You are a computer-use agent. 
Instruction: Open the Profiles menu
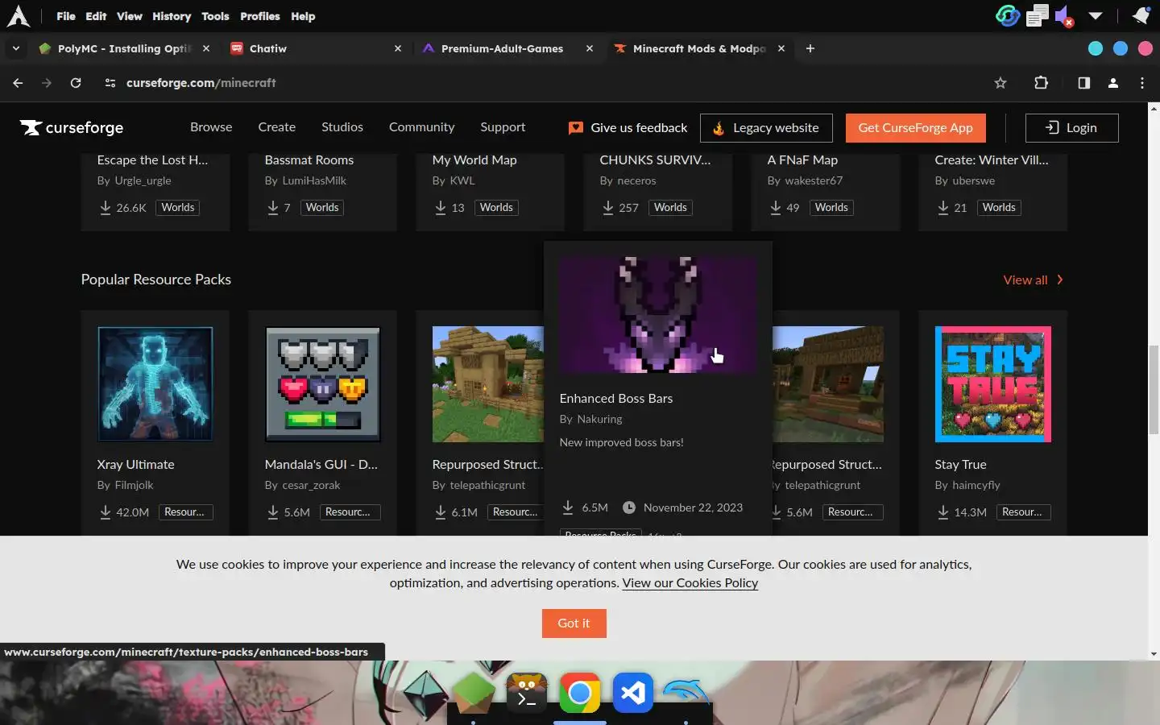(260, 16)
